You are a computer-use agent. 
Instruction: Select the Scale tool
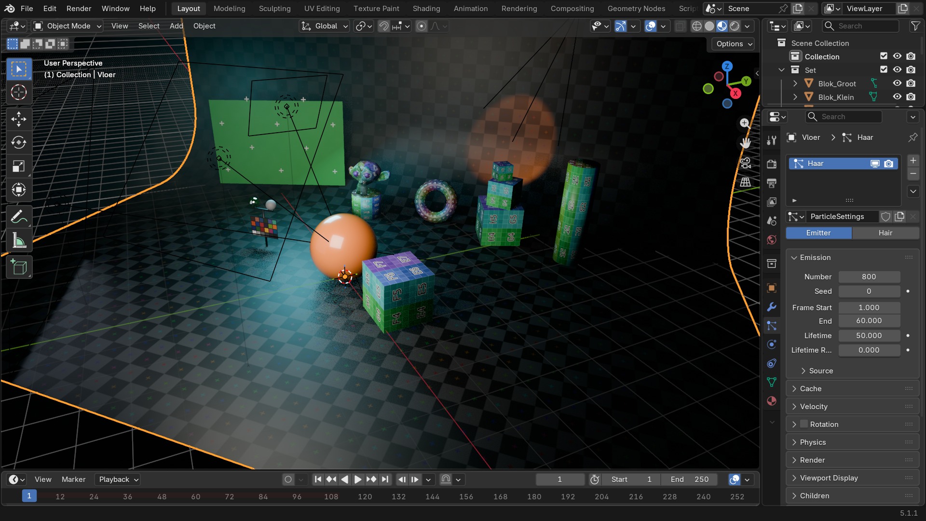click(19, 166)
